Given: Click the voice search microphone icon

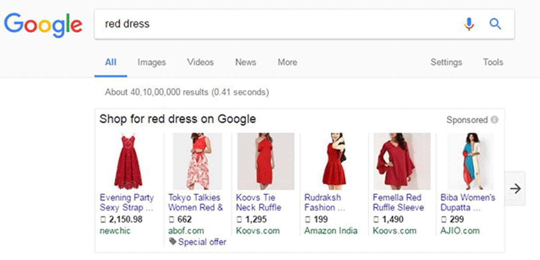Looking at the screenshot, I should click(x=469, y=24).
